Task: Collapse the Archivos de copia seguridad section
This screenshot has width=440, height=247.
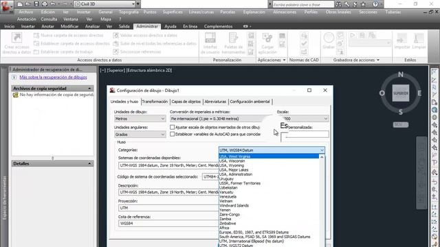Action: click(x=89, y=89)
